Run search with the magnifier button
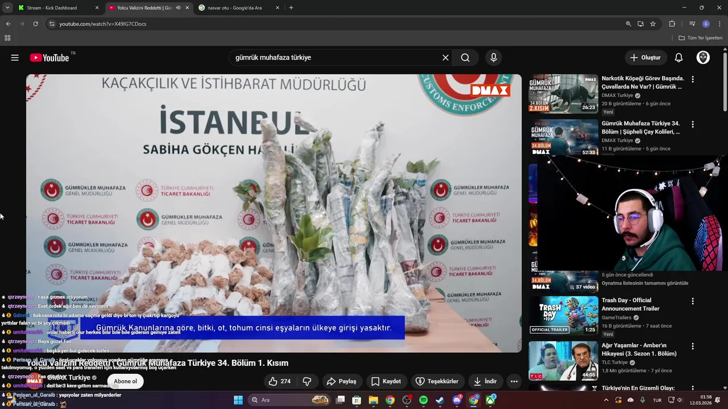The height and width of the screenshot is (409, 728). [465, 57]
